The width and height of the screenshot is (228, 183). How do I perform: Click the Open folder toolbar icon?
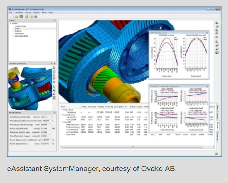[16, 16]
